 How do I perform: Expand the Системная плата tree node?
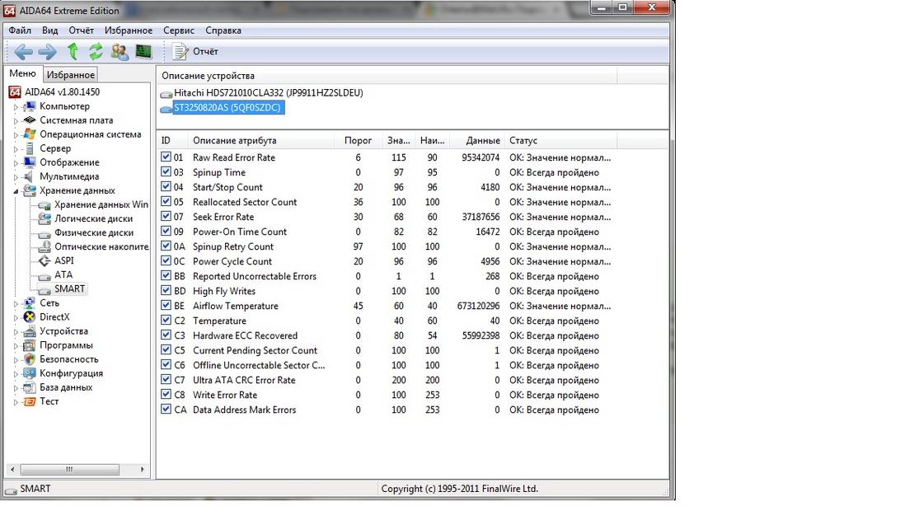click(x=16, y=120)
